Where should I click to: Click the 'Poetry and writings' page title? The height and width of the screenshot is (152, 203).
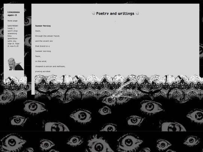point(115,14)
